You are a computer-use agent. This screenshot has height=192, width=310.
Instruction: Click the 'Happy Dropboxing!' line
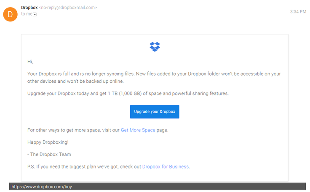[48, 142]
